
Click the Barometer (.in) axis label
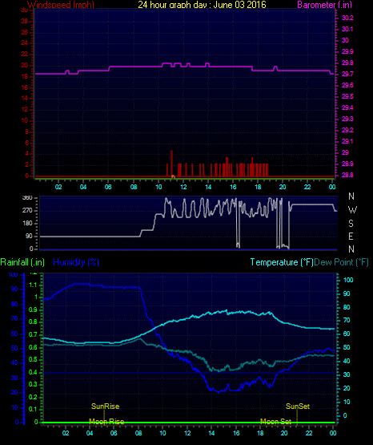[x=324, y=5]
